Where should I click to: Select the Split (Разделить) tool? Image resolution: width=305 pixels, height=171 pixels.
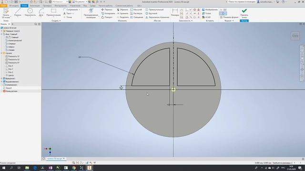point(122,17)
